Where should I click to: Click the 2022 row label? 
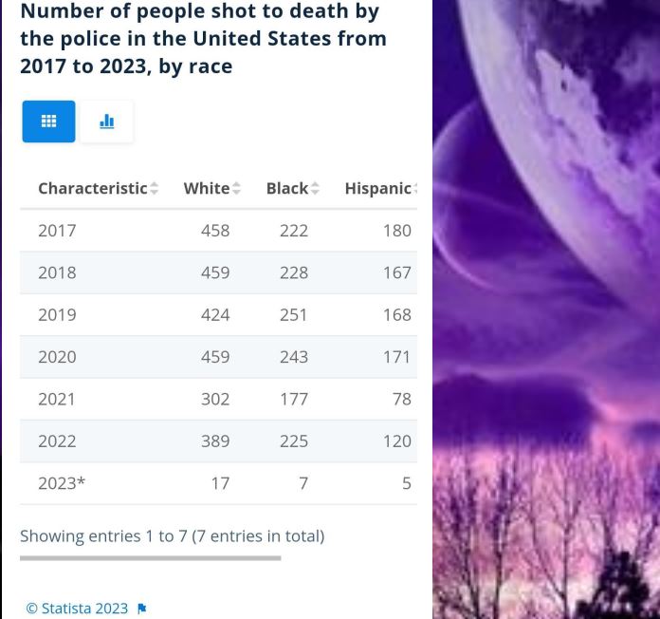coord(57,441)
